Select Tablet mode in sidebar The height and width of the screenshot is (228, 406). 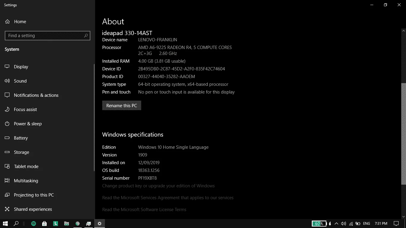pos(48,167)
